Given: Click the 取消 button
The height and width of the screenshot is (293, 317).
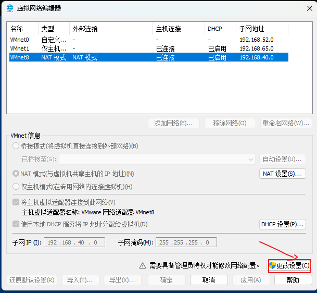Looking at the screenshot, I should 209,280.
